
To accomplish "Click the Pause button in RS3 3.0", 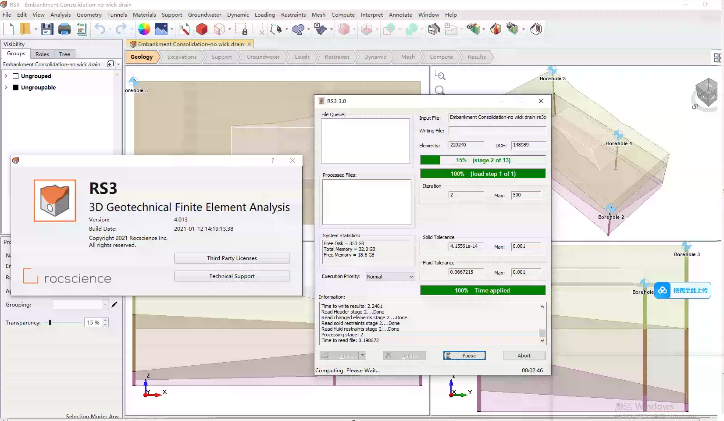I will click(464, 355).
